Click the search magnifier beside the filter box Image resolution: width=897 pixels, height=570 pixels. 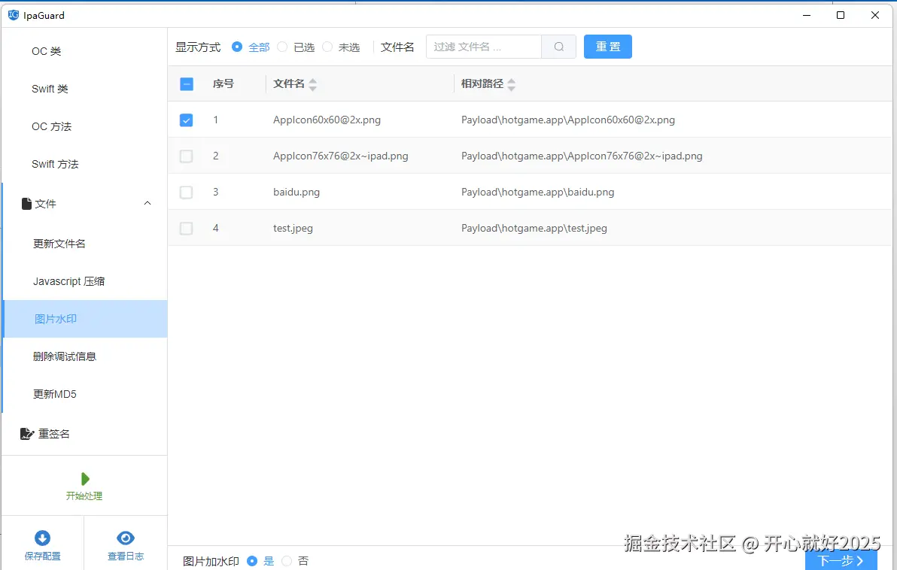tap(558, 46)
